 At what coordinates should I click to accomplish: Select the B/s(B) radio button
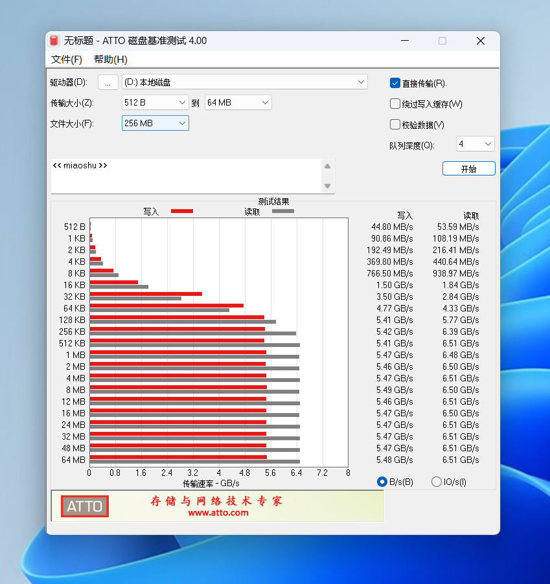point(382,482)
